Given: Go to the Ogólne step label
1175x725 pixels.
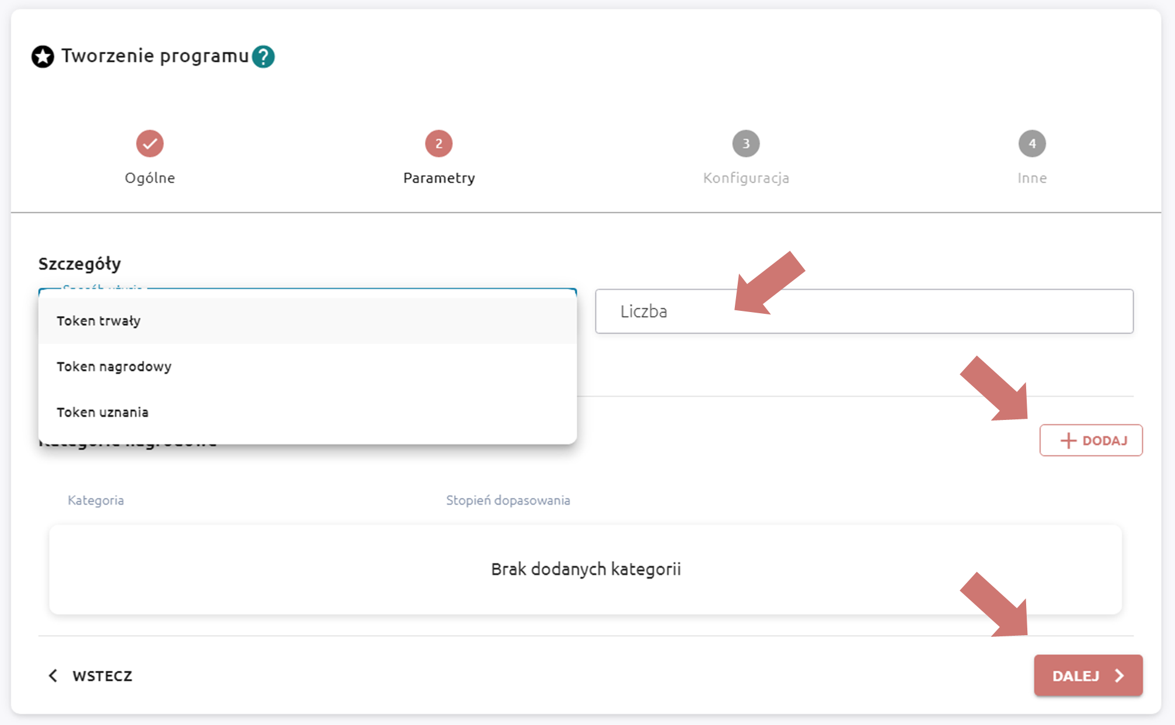Looking at the screenshot, I should pyautogui.click(x=150, y=178).
